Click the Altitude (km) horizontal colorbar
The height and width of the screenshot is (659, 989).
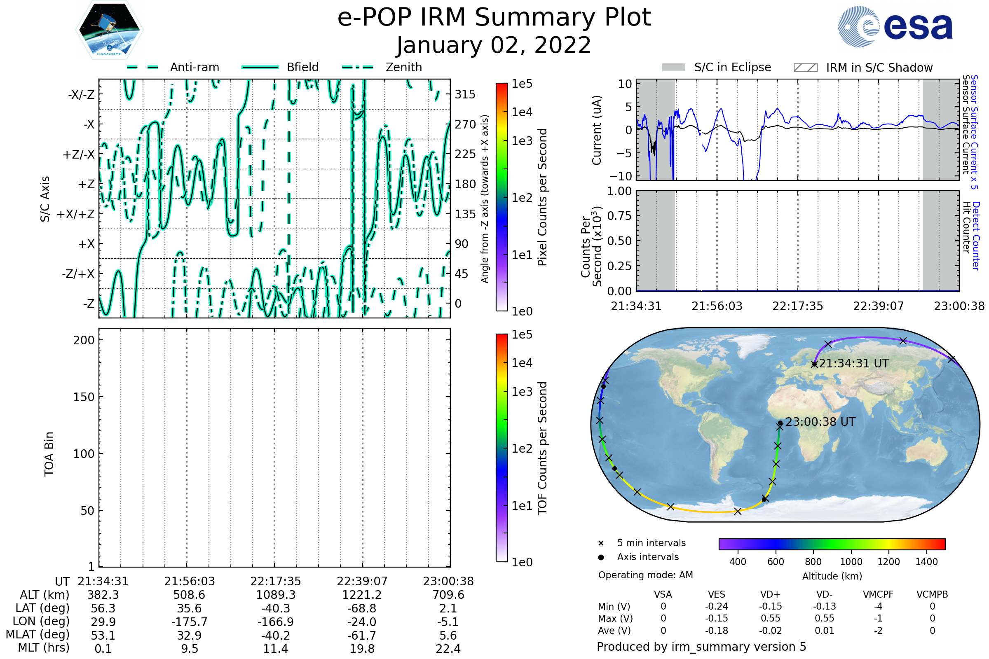pyautogui.click(x=832, y=544)
